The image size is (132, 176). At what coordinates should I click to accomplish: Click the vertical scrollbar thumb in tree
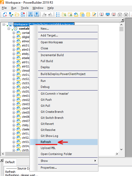(121, 29)
